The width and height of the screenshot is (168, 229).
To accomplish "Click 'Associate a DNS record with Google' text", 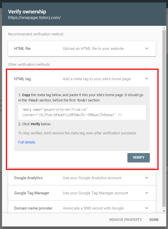I will pyautogui.click(x=93, y=208).
